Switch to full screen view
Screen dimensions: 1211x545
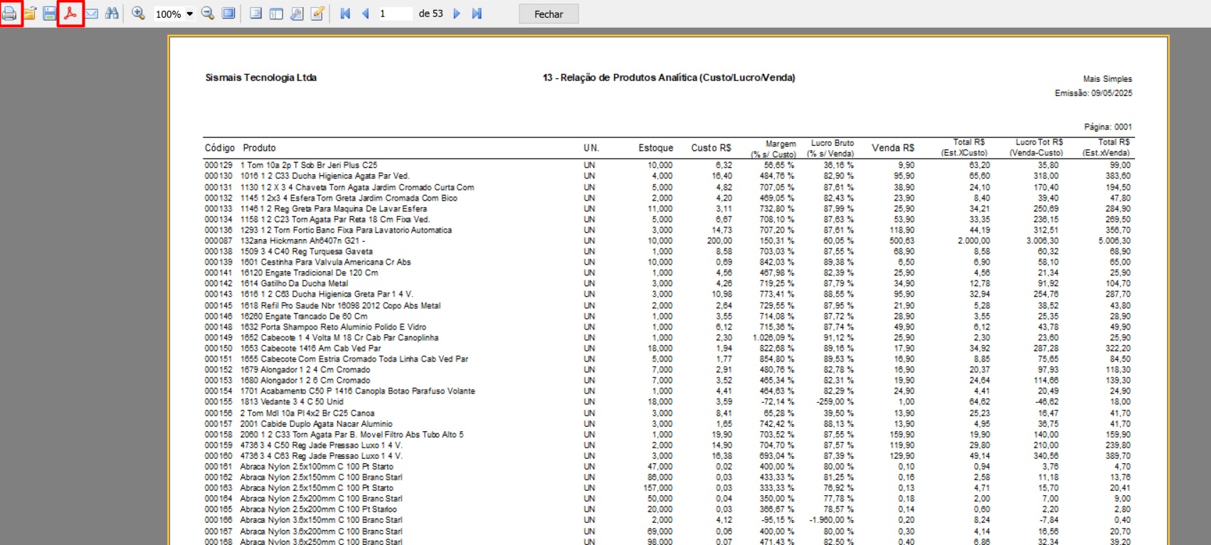(x=228, y=14)
